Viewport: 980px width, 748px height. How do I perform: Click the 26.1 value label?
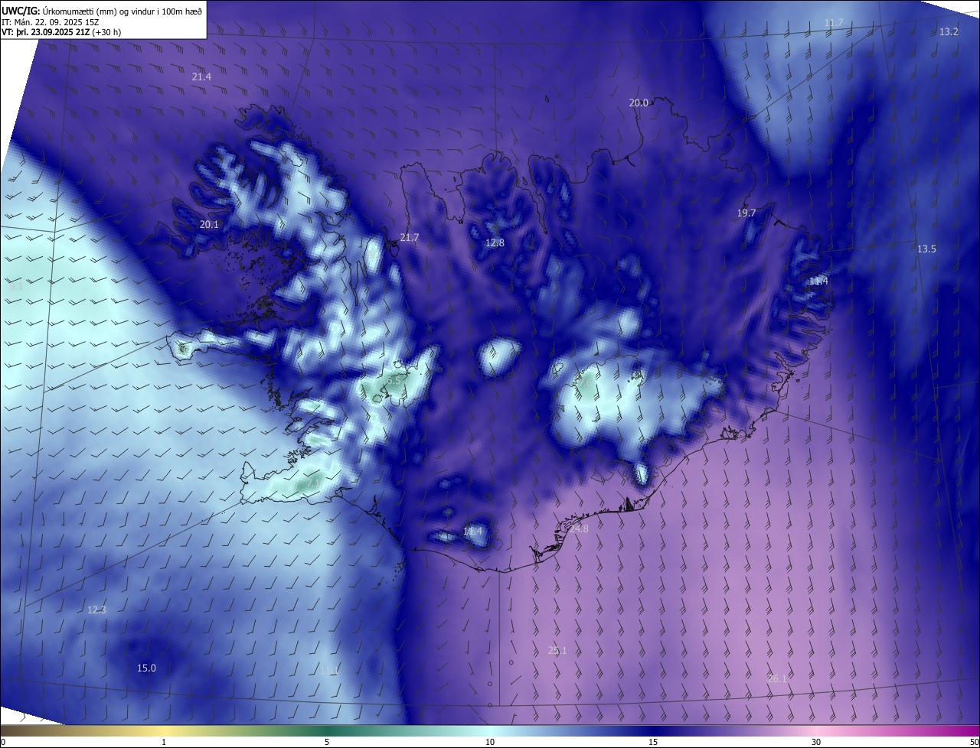(777, 678)
